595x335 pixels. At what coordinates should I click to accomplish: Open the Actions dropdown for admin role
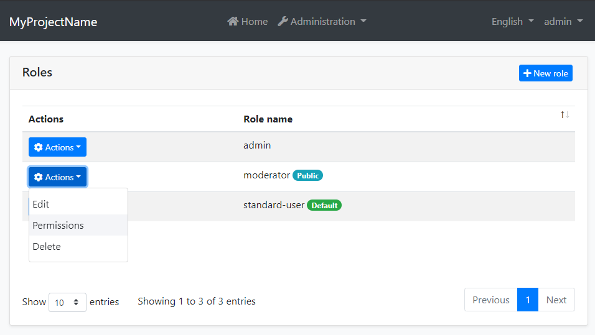57,147
